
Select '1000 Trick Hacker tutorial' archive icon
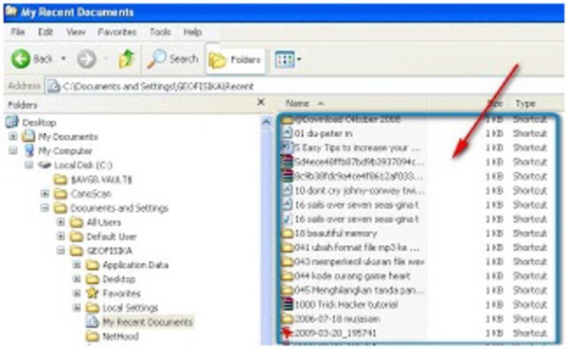click(287, 305)
